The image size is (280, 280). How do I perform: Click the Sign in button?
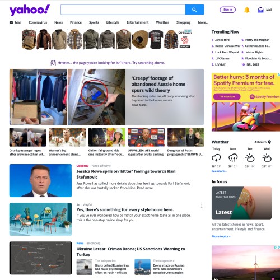click(x=227, y=10)
